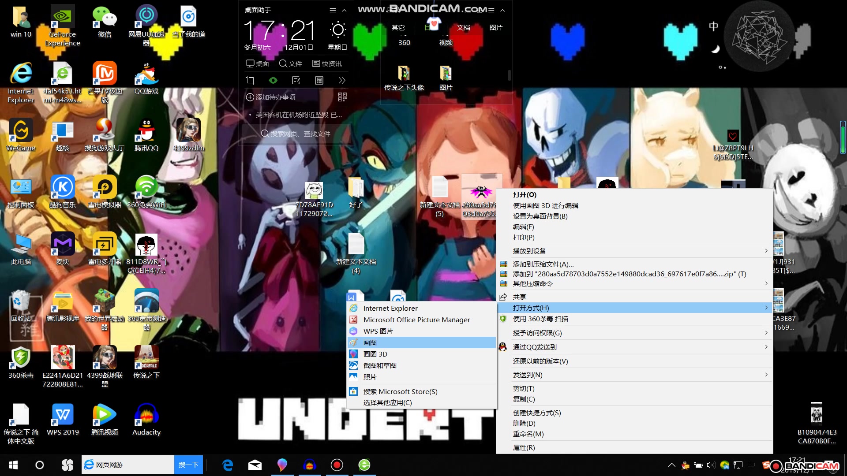
Task: Expand more tools via the >> arrows
Action: pos(342,80)
